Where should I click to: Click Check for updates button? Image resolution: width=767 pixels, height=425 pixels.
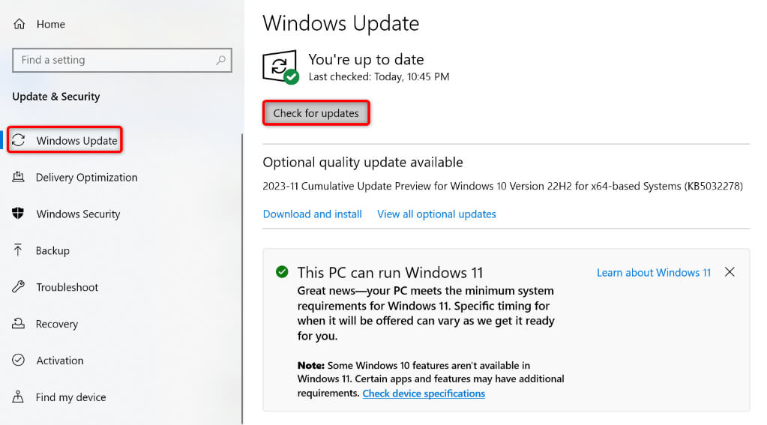316,113
